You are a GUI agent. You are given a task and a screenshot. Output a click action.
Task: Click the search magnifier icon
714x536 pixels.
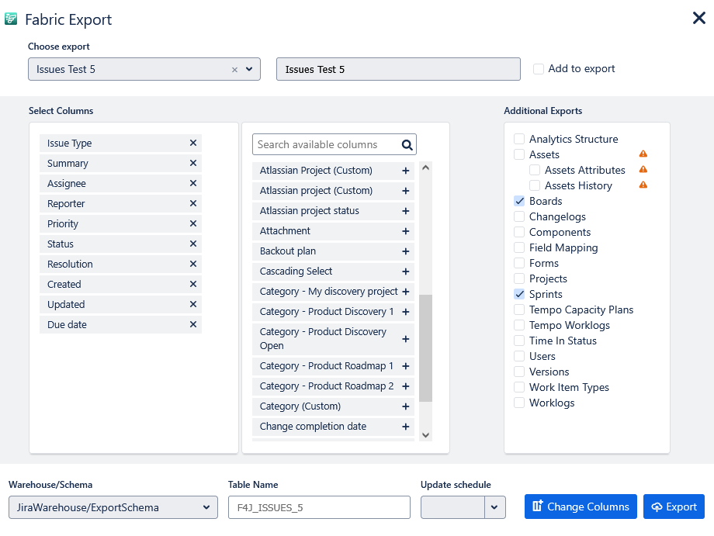[x=407, y=144]
